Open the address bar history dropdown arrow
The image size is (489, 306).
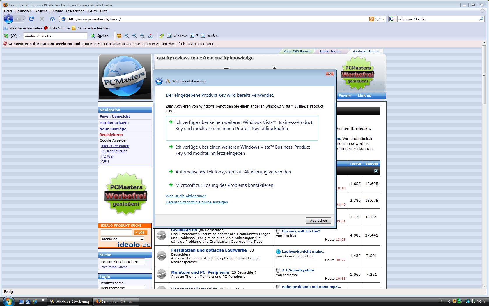[x=383, y=19]
